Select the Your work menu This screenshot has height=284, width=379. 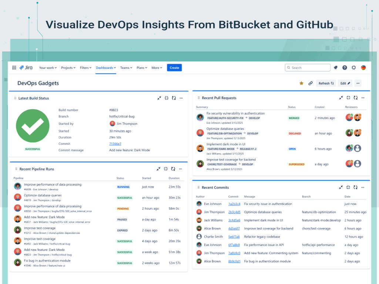tap(47, 68)
